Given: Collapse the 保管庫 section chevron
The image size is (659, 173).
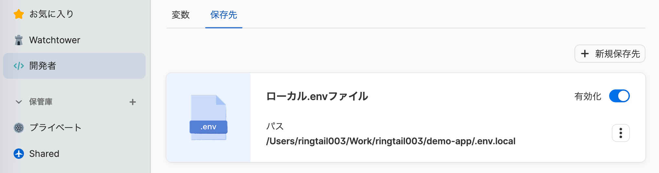Looking at the screenshot, I should coord(19,102).
